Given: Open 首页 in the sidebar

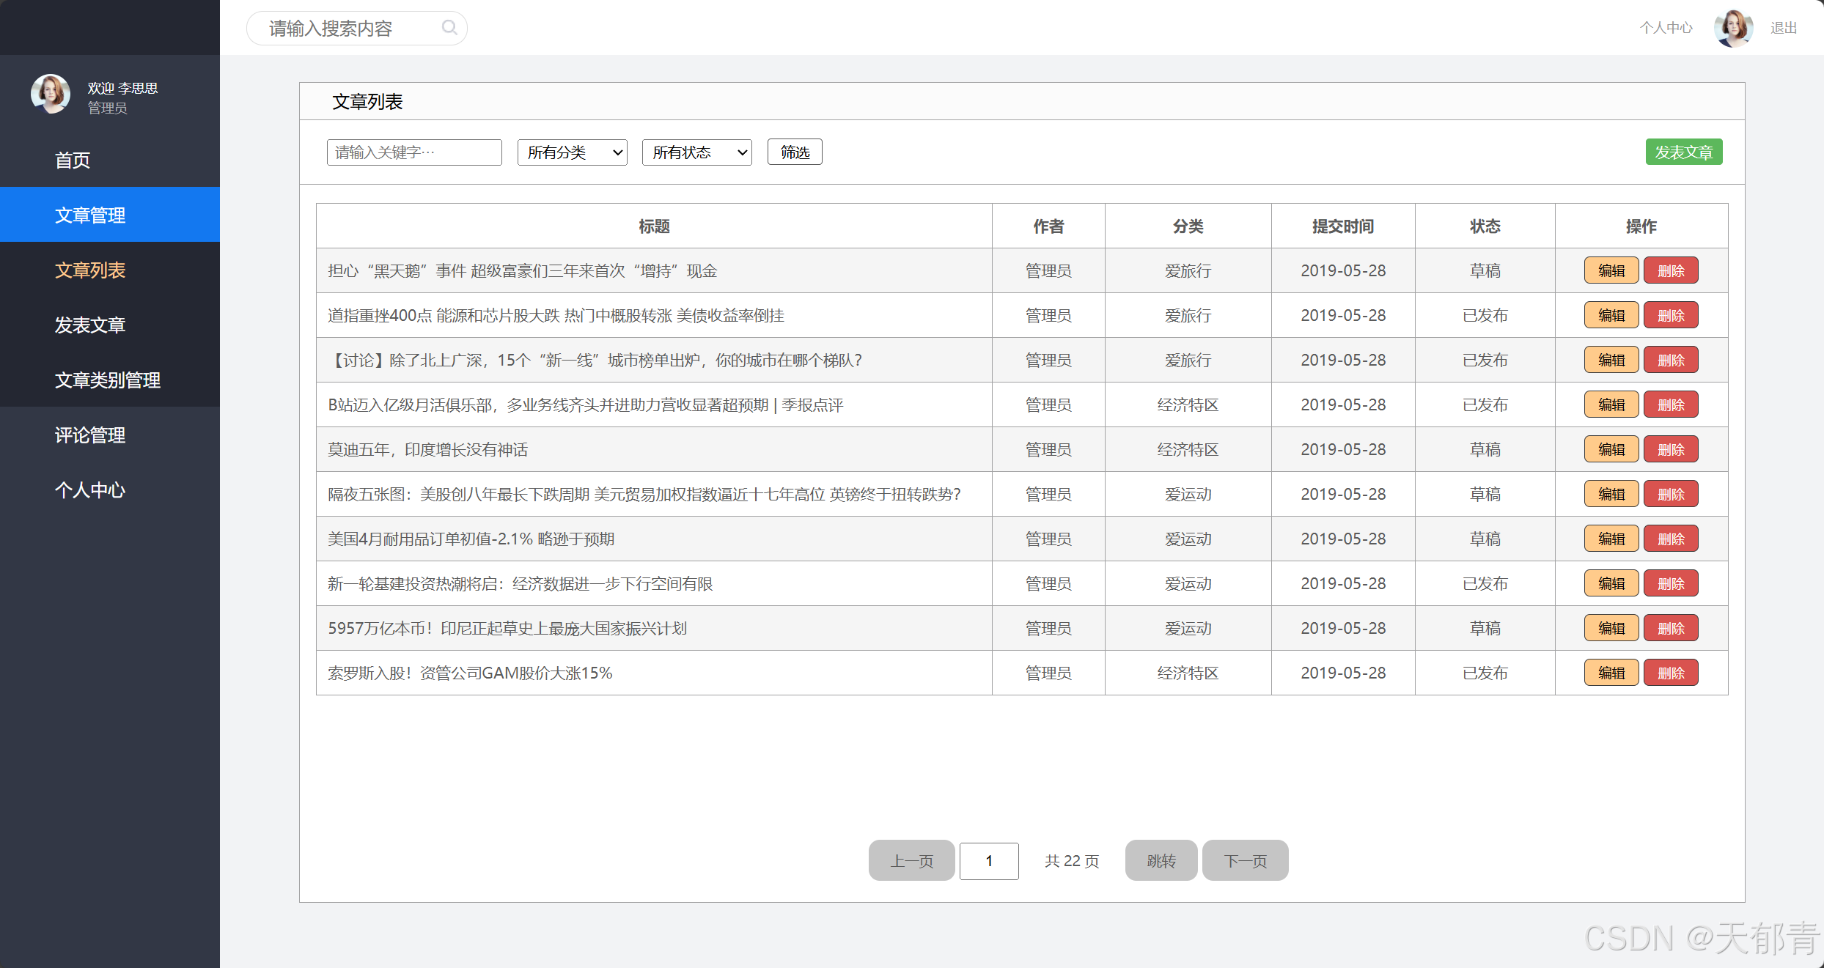Looking at the screenshot, I should pyautogui.click(x=110, y=160).
